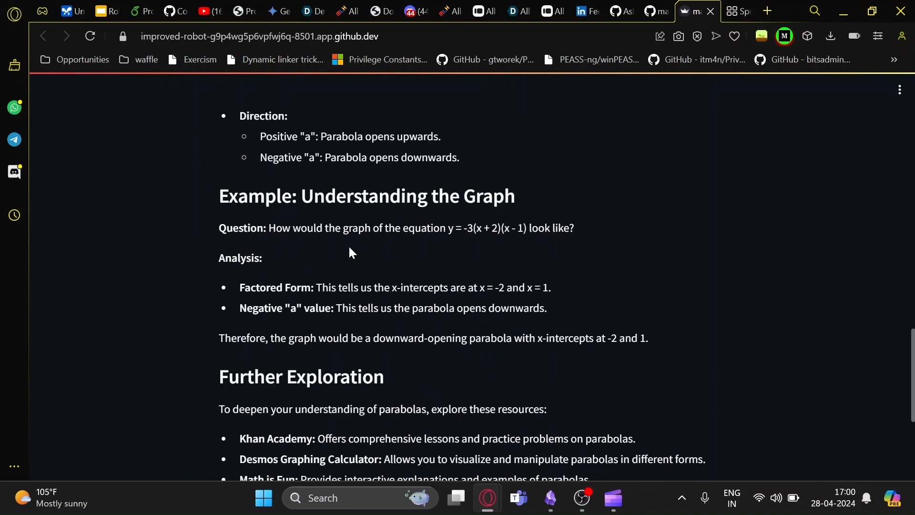915x515 pixels.
Task: Toggle the microphone in system tray
Action: pyautogui.click(x=705, y=498)
